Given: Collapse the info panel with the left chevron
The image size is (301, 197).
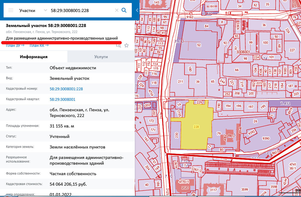Looking at the screenshot, I should (x=137, y=10).
